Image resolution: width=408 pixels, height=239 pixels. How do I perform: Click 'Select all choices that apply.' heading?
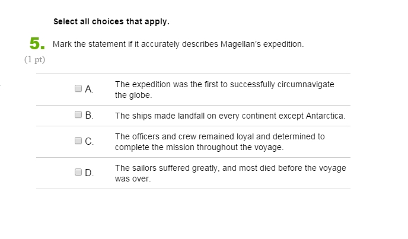click(111, 21)
